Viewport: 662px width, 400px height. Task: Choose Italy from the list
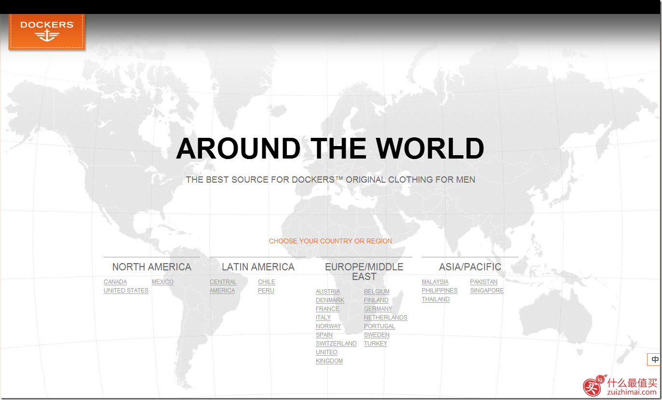(x=323, y=318)
